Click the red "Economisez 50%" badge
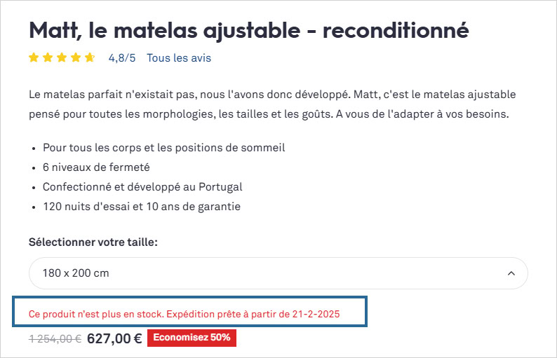This screenshot has height=358, width=557. tap(192, 338)
